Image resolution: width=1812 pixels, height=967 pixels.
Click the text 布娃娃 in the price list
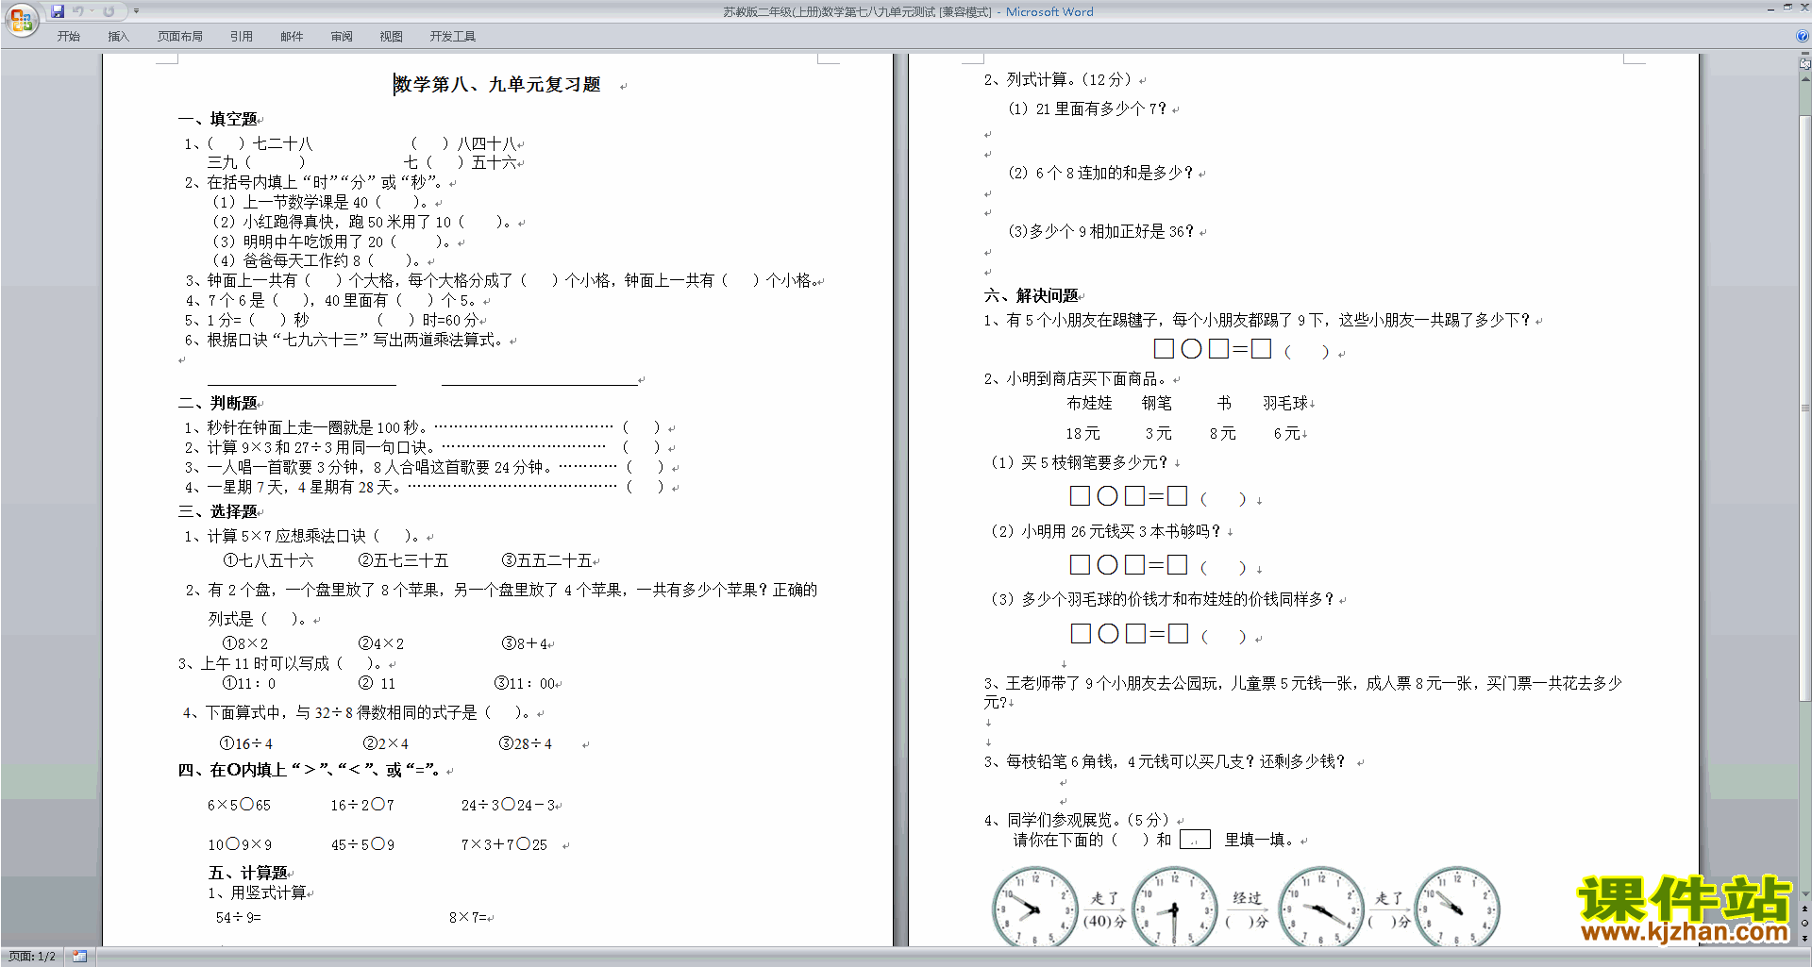coord(1089,403)
